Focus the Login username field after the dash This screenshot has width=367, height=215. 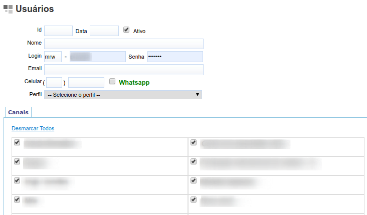point(97,57)
